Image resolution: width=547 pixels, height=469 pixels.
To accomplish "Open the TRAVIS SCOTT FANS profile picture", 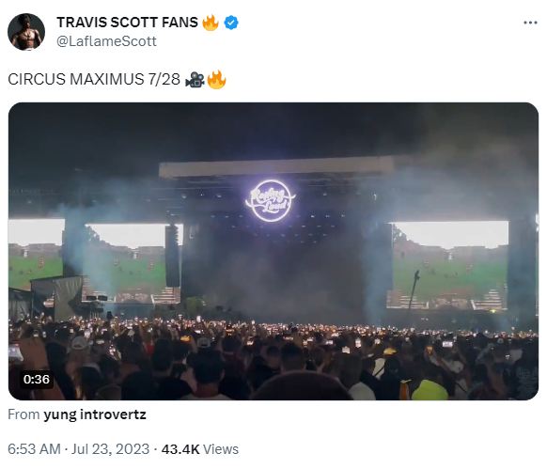I will click(x=26, y=32).
